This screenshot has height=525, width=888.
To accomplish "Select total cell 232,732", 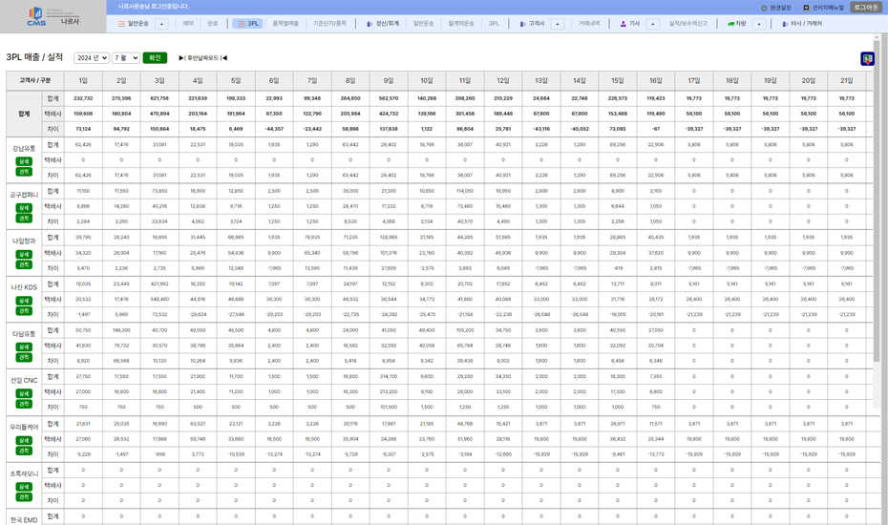I will point(83,98).
